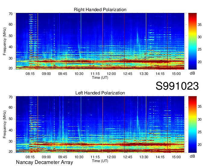Click the 11:15 time tick of Right Handed plot
This screenshot has height=166, width=205.
click(95, 74)
